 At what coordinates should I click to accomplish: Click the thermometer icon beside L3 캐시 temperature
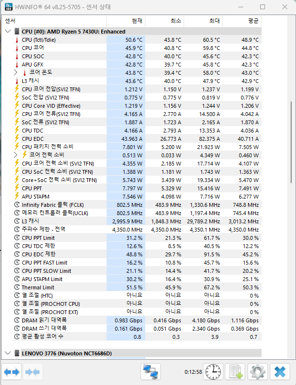tap(17, 81)
